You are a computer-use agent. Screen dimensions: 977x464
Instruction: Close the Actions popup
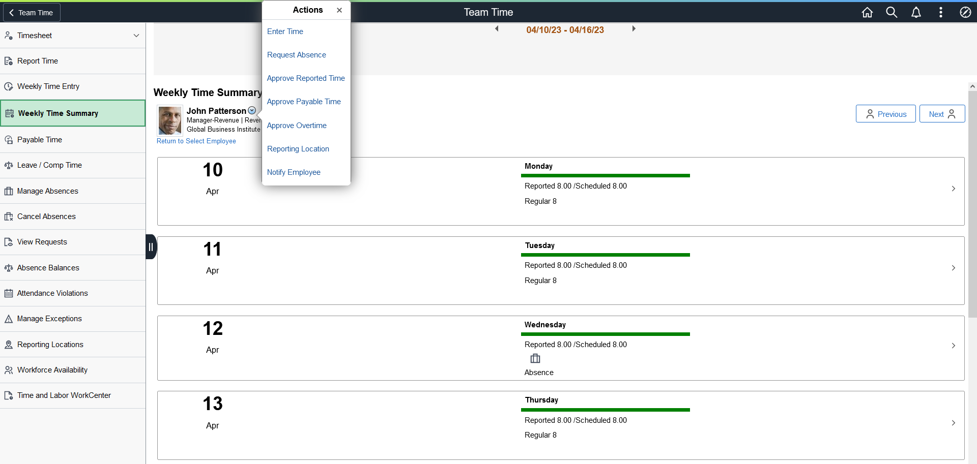pyautogui.click(x=339, y=10)
